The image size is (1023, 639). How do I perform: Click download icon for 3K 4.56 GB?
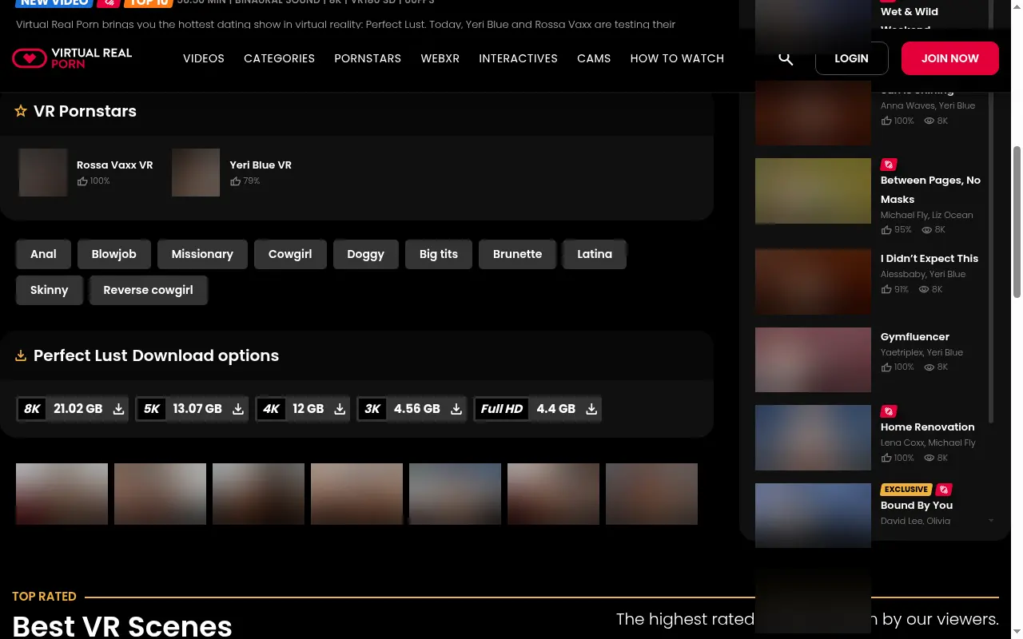click(456, 409)
